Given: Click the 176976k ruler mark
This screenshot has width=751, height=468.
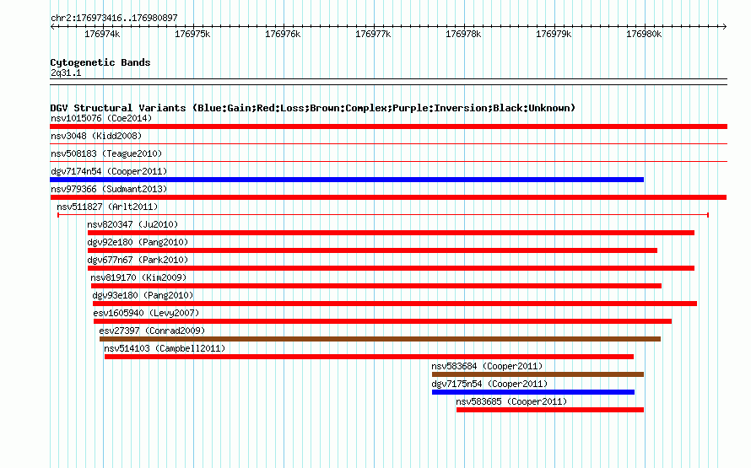Looking at the screenshot, I should (x=283, y=34).
